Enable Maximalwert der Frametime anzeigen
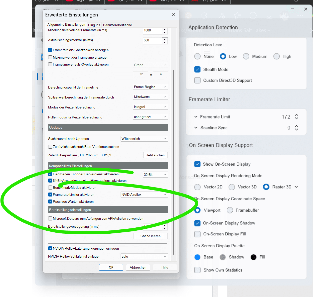 click(x=50, y=57)
